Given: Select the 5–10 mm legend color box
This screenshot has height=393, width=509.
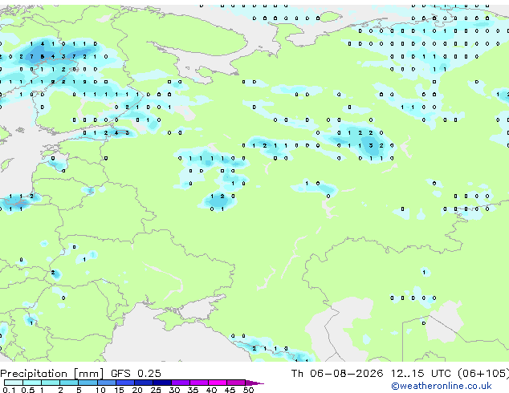Looking at the screenshot, I should click(x=88, y=383).
